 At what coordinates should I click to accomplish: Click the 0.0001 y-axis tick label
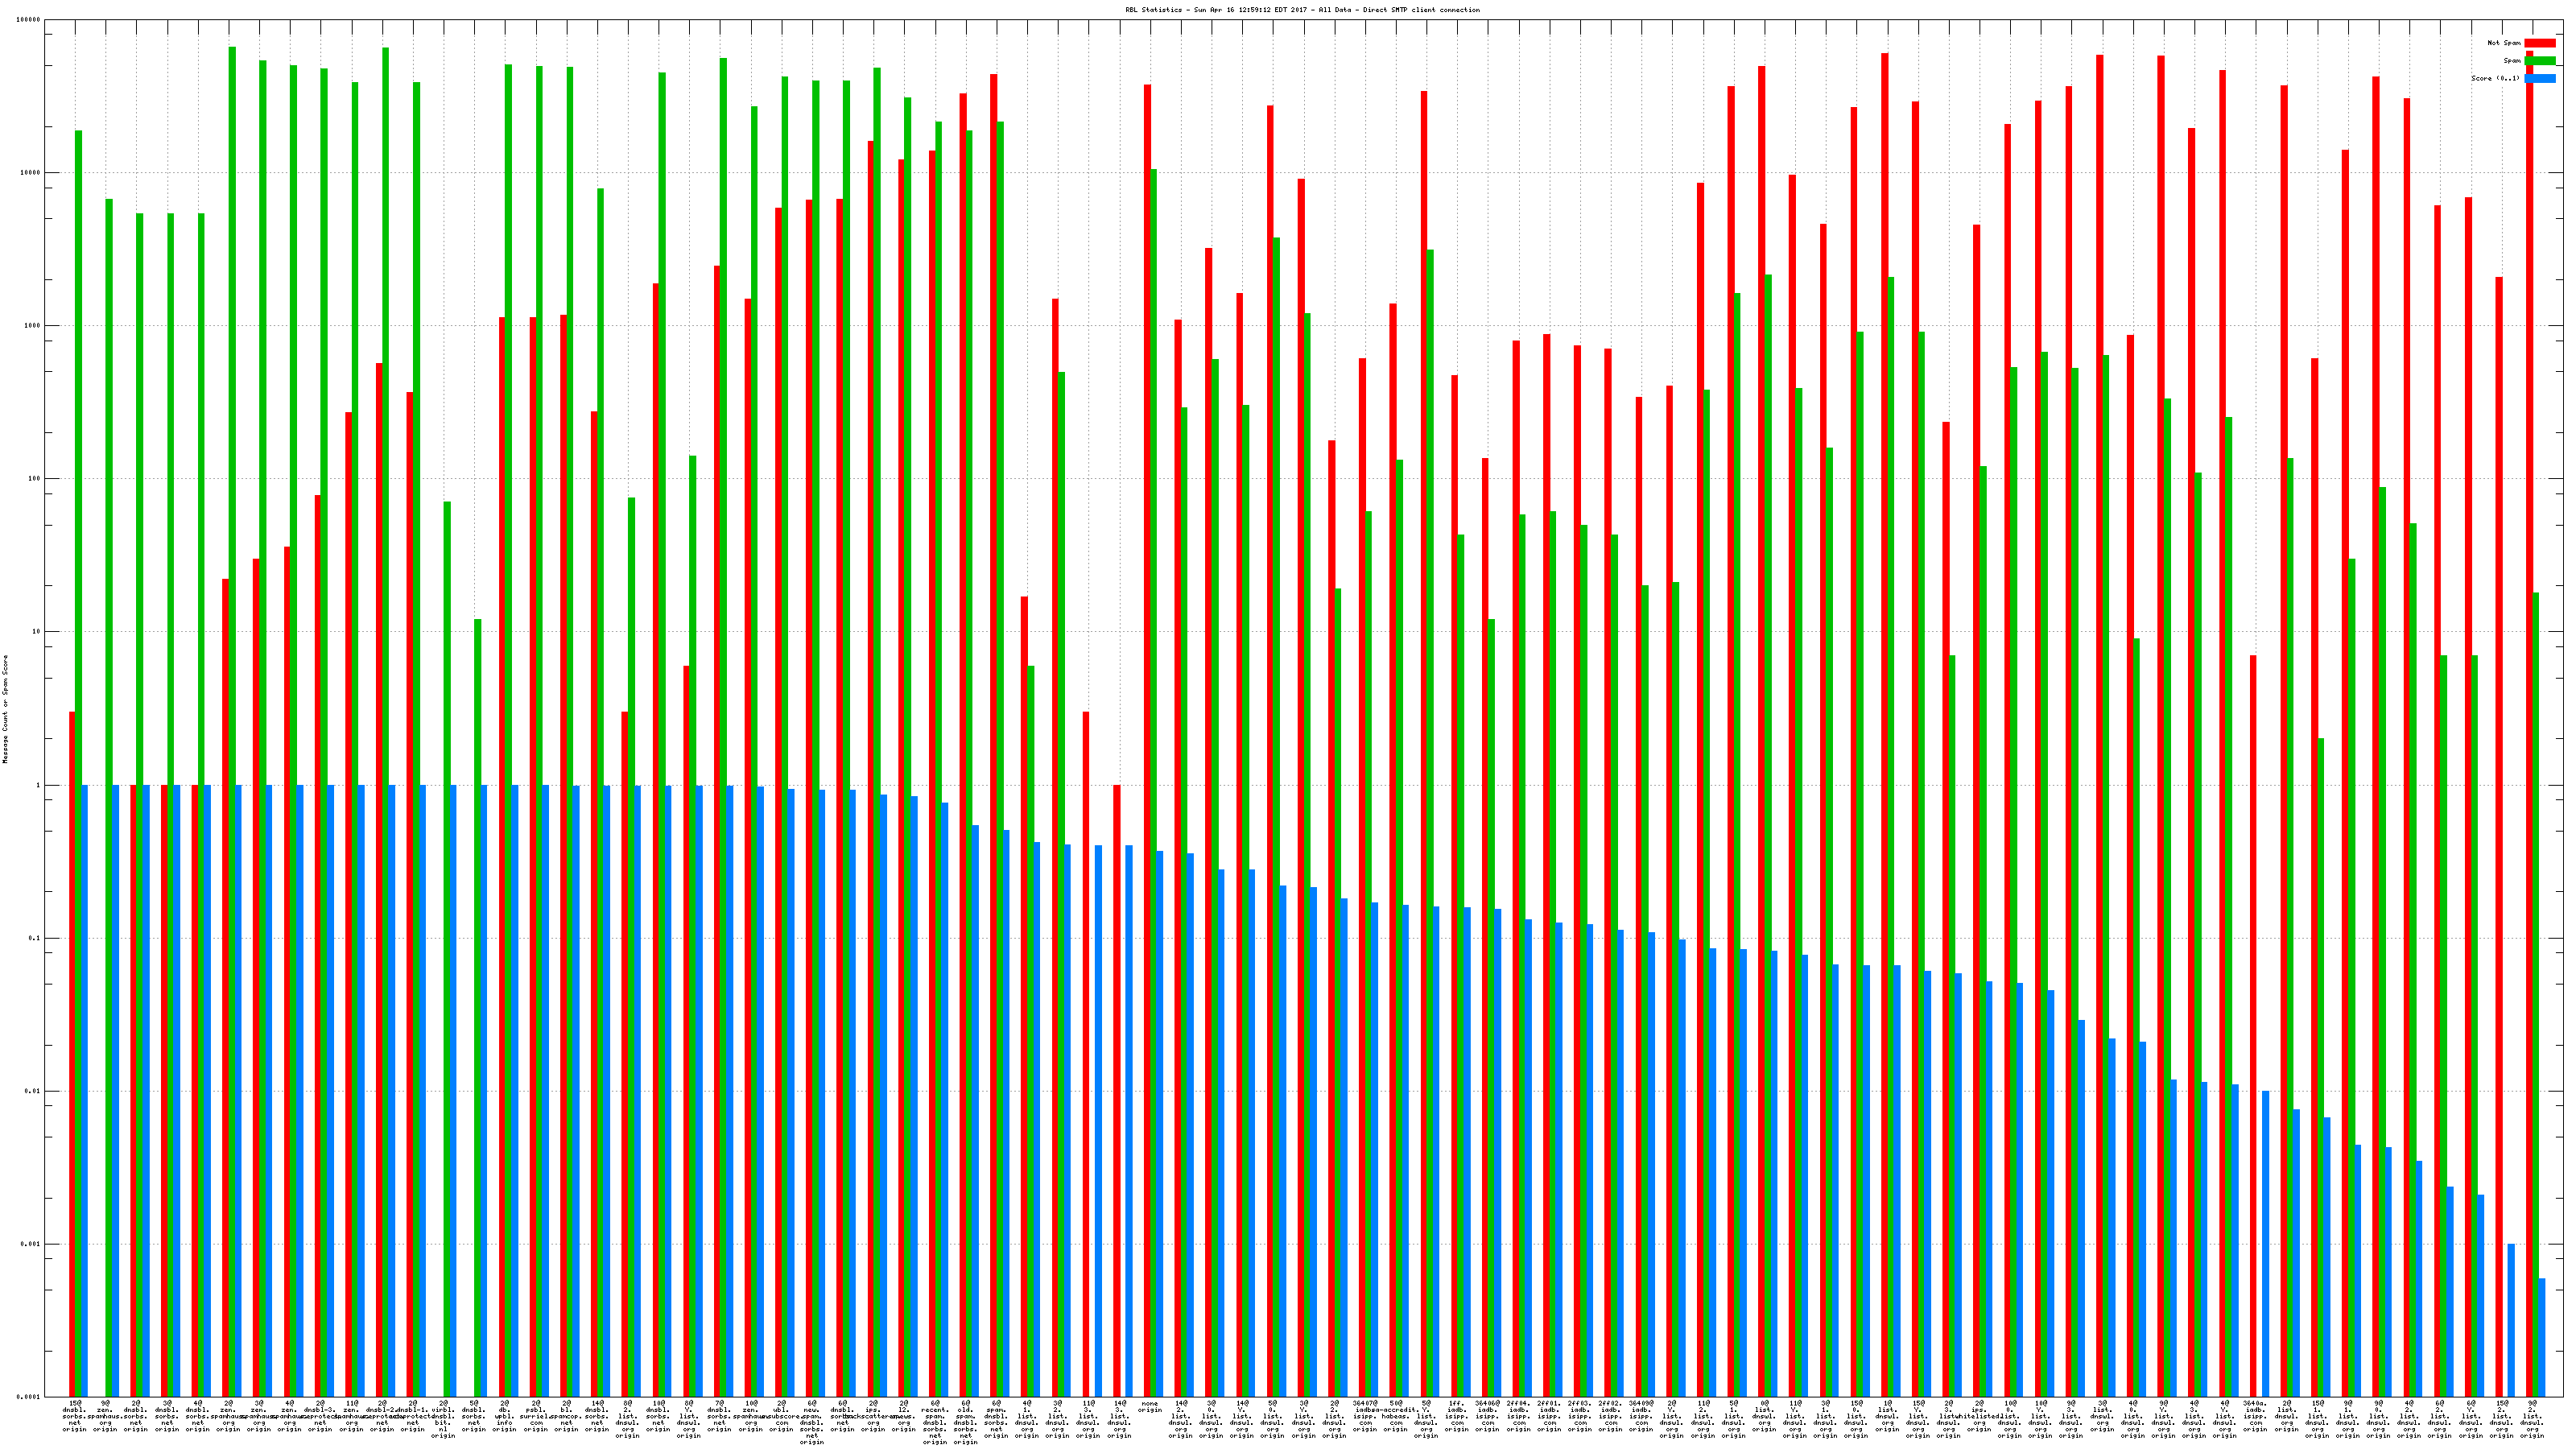pos(30,1397)
